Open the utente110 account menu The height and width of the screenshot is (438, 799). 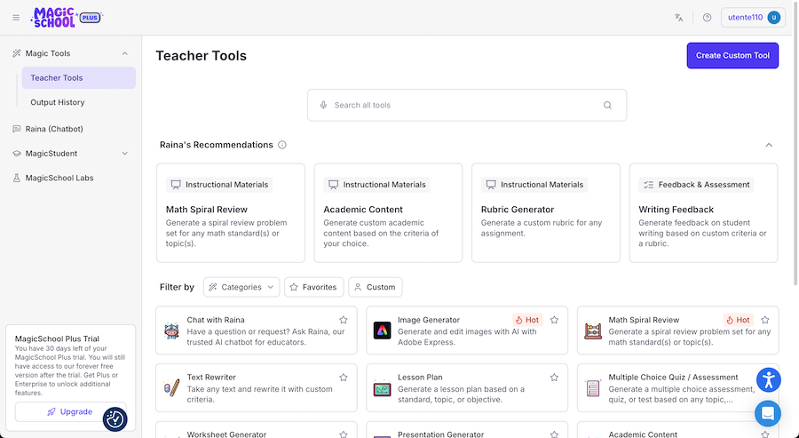[753, 18]
